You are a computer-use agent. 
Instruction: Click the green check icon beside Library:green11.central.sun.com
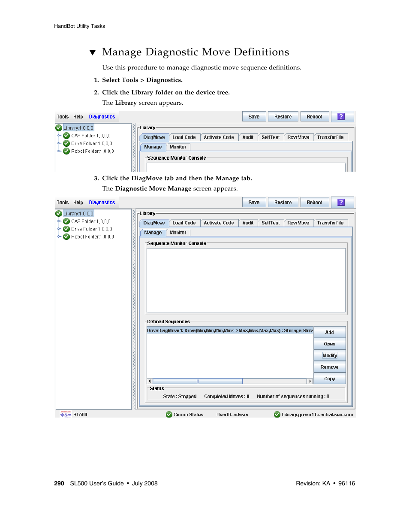(x=277, y=415)
